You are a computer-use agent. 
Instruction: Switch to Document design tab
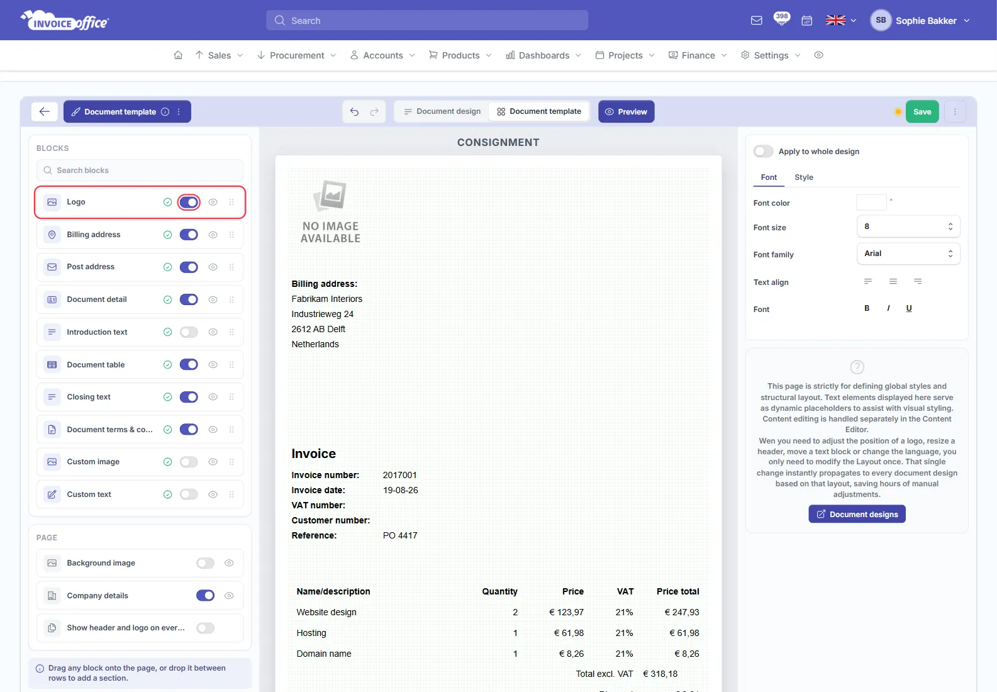point(442,111)
